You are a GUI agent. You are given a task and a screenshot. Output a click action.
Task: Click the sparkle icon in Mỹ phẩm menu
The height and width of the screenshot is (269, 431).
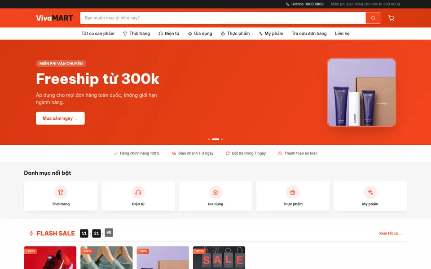tap(260, 34)
